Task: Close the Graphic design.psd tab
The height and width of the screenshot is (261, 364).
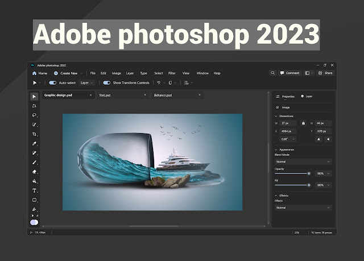Action: click(x=91, y=95)
